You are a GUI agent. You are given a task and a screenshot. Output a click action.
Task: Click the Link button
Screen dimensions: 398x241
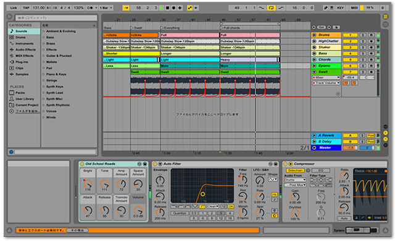click(x=14, y=8)
